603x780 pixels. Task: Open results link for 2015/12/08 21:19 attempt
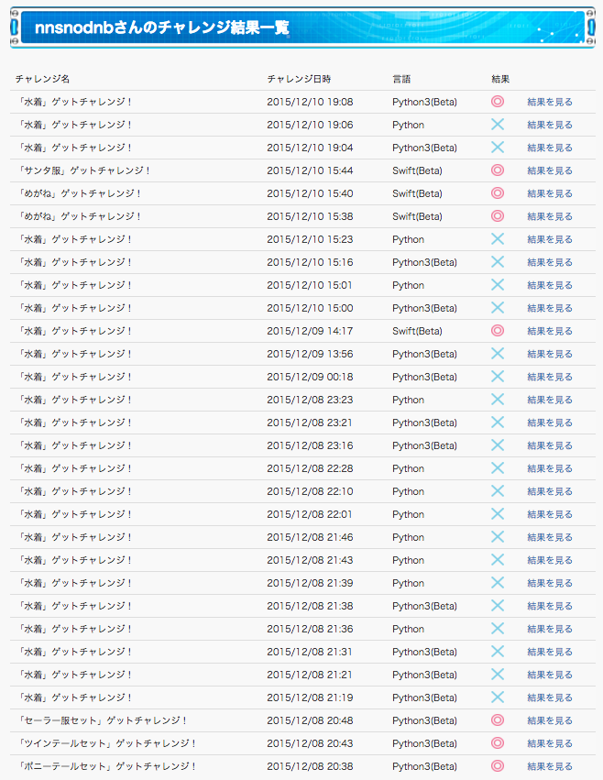(550, 698)
